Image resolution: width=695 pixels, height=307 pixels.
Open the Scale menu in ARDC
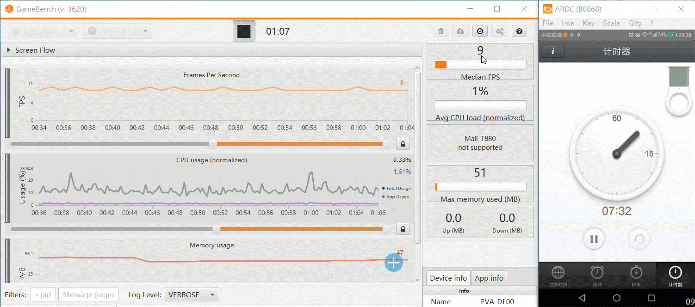pos(611,23)
